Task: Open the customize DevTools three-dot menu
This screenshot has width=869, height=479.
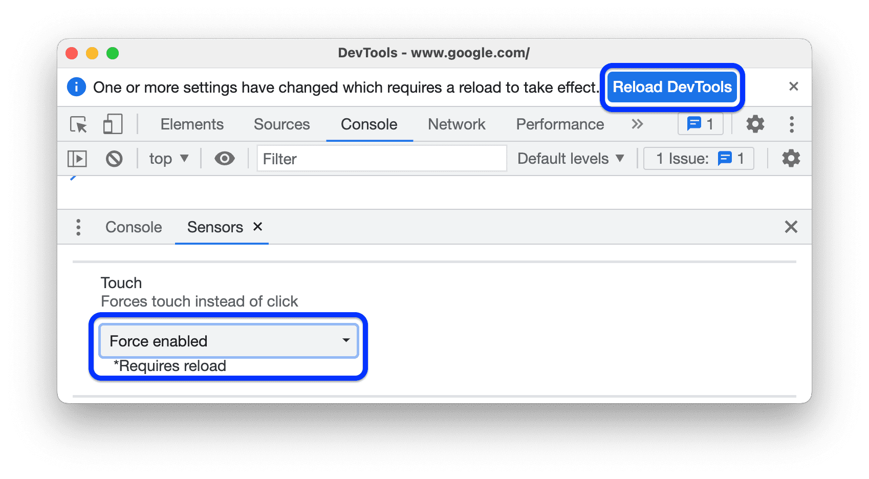Action: coord(791,124)
